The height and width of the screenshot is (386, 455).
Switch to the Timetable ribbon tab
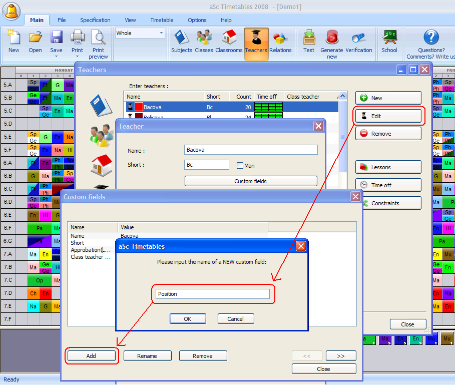pos(162,20)
